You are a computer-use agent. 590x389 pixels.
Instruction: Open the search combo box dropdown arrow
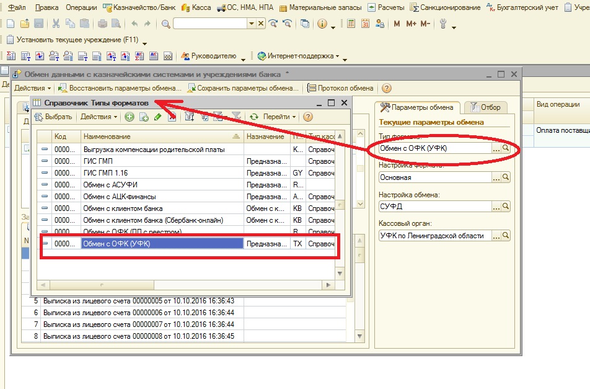[x=252, y=24]
